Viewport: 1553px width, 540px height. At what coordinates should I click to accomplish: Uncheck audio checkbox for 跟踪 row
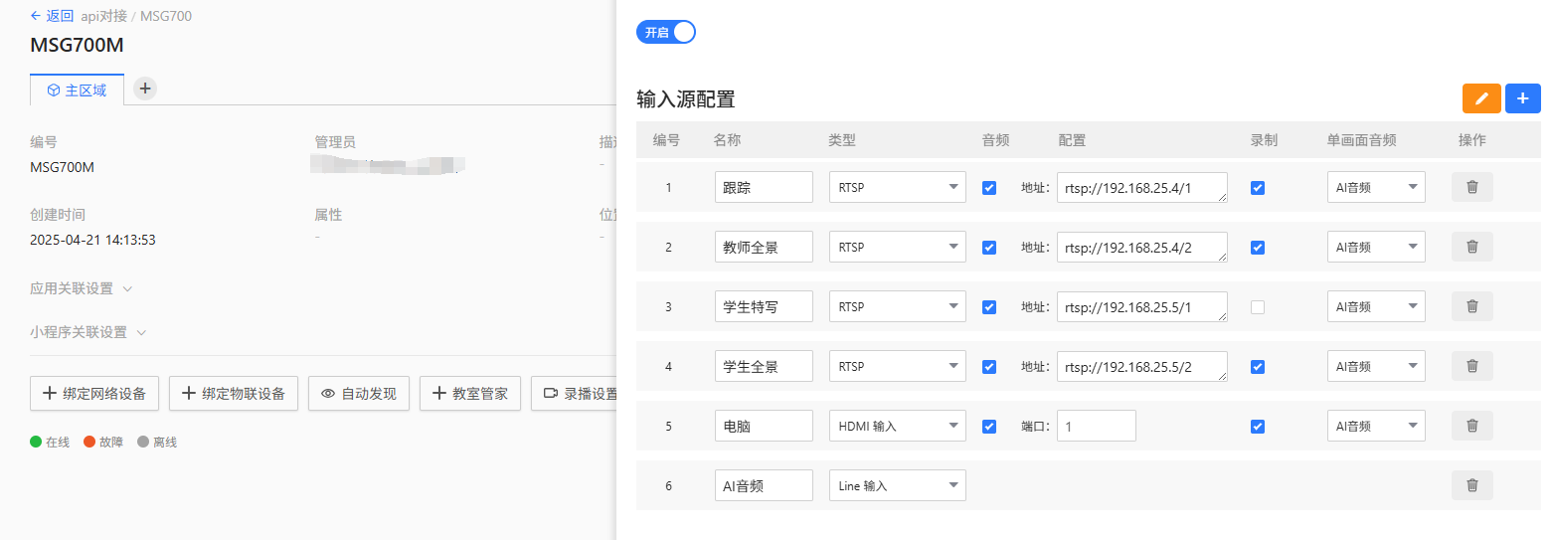tap(988, 188)
